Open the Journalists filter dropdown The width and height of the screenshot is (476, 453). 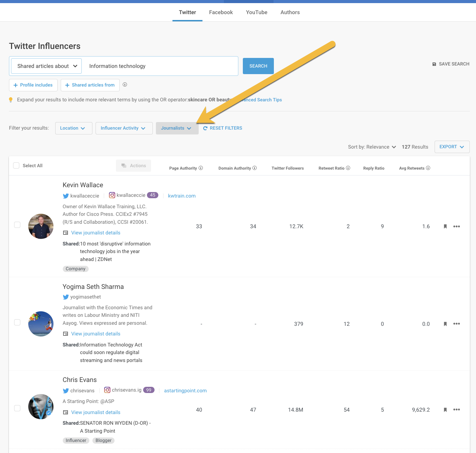[x=177, y=128]
